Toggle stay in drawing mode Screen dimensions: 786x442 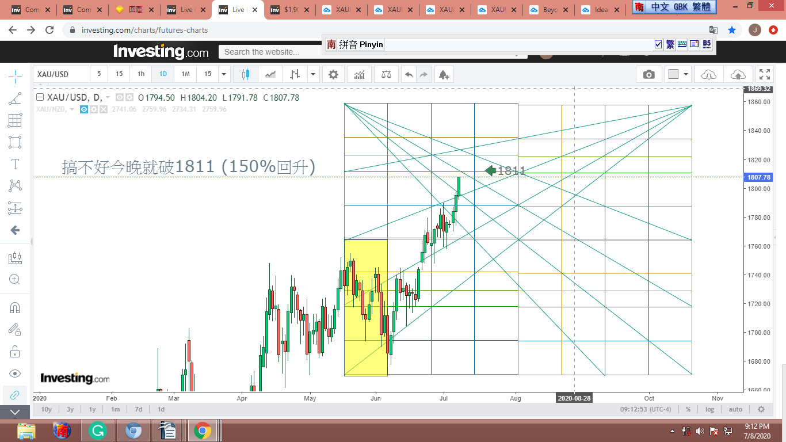click(x=15, y=329)
